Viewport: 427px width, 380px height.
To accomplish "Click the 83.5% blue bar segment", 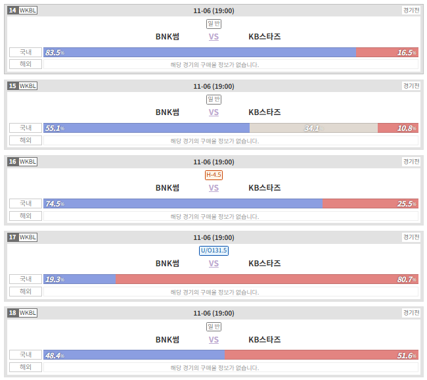I will [200, 53].
